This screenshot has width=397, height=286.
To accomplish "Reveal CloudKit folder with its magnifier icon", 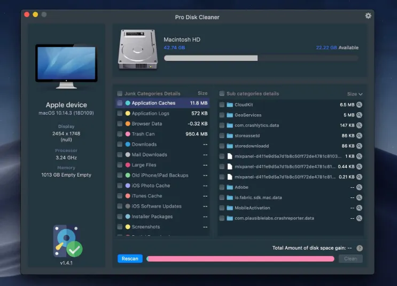I will [x=359, y=105].
